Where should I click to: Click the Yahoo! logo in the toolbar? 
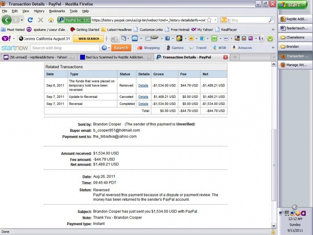(x=6, y=38)
